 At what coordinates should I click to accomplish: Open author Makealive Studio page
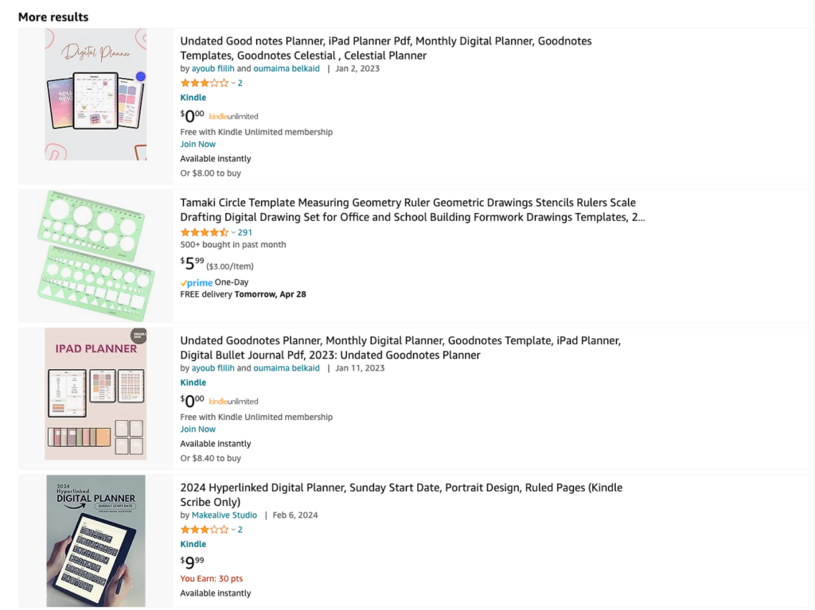[224, 515]
